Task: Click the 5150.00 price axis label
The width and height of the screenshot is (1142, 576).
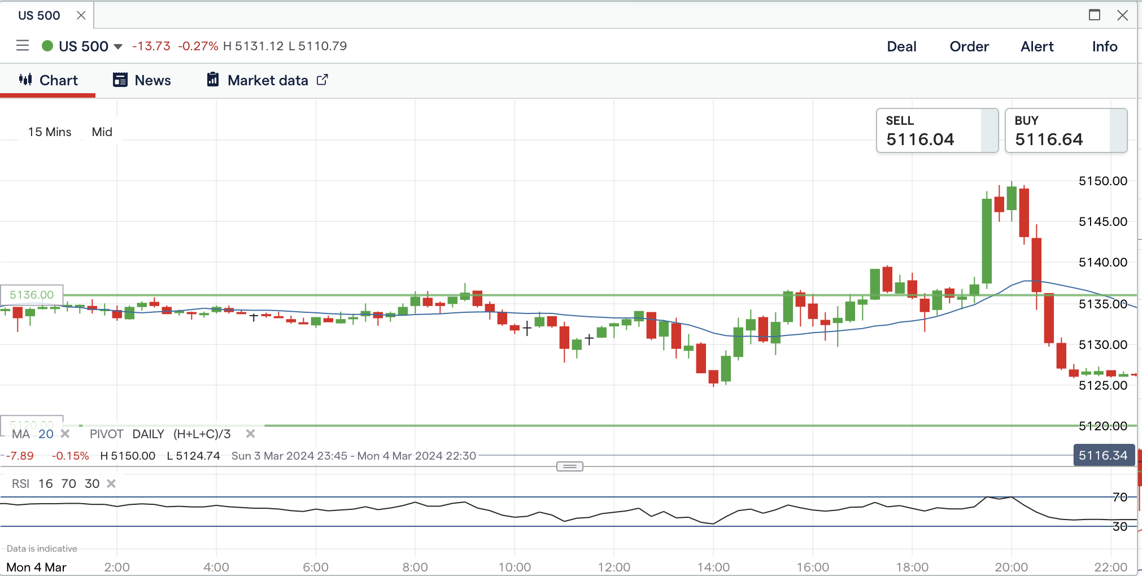Action: pos(1103,181)
